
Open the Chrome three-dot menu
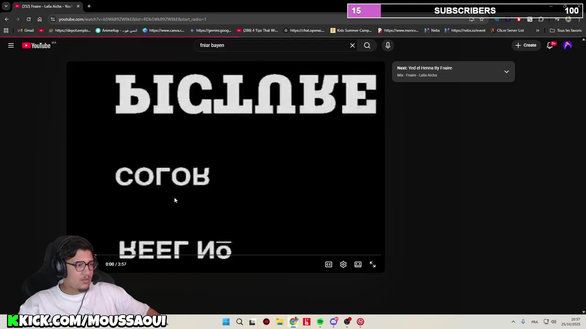[579, 19]
